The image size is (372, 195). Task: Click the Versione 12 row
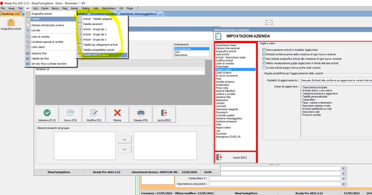pyautogui.click(x=120, y=69)
